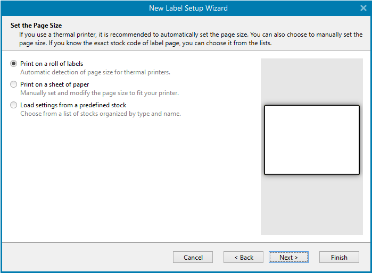Viewport: 372px width, 273px height.
Task: Click the white label preview rectangle
Action: (x=312, y=140)
